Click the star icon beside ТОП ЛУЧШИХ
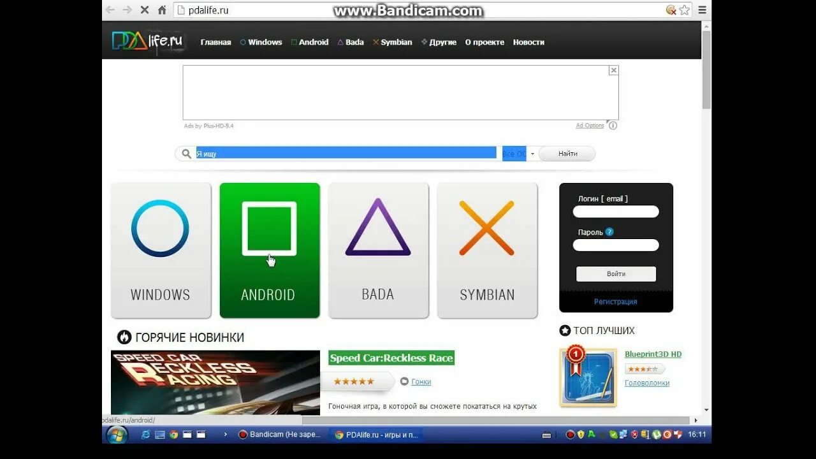 565,330
